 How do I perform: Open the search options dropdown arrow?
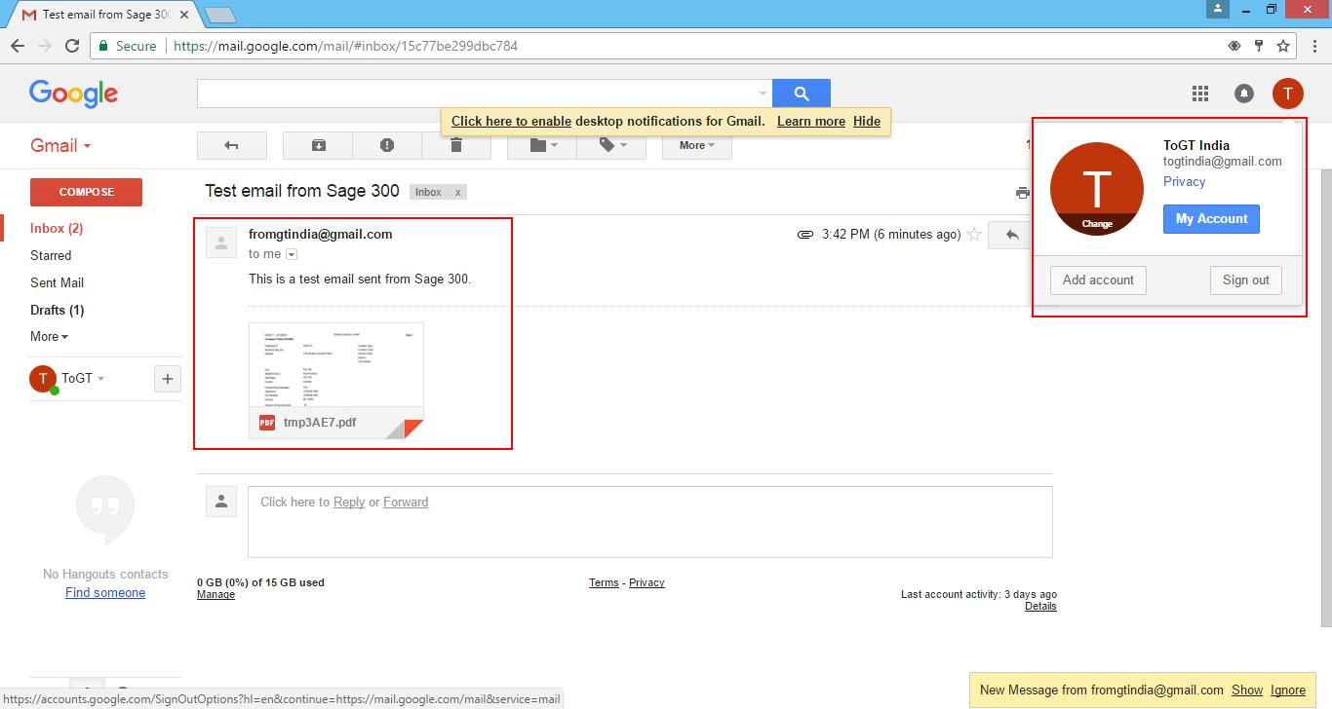click(764, 93)
